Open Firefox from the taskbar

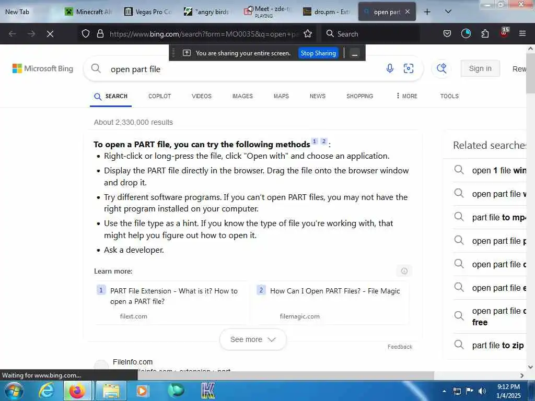77,391
